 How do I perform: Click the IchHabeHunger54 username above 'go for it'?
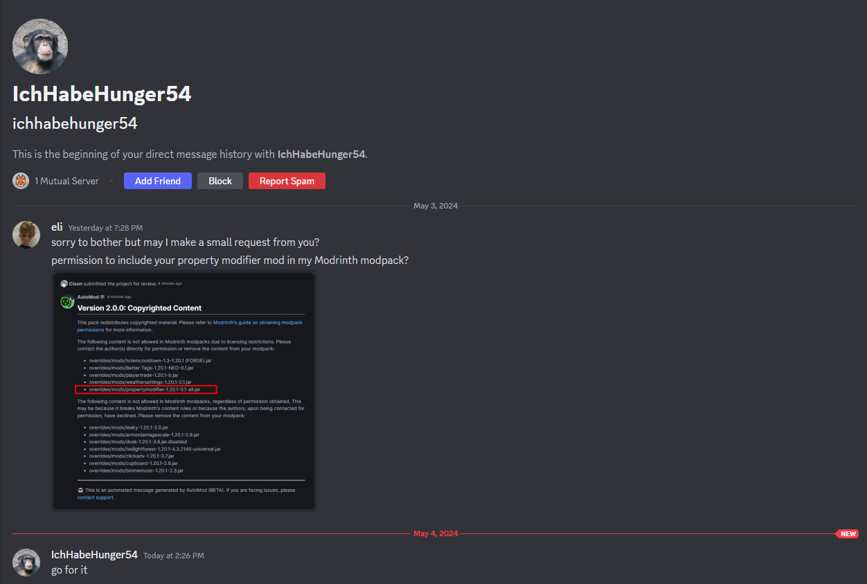click(x=94, y=554)
